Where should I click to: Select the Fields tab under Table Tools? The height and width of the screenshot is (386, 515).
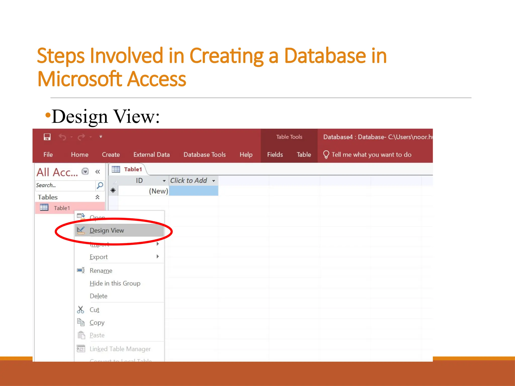275,155
